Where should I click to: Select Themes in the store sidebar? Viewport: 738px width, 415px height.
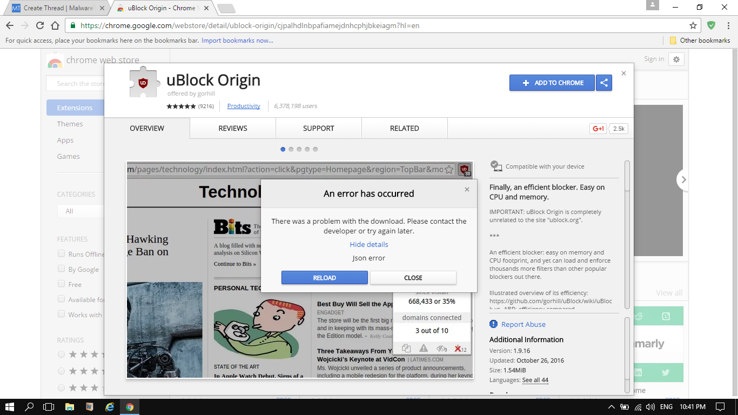tap(70, 124)
